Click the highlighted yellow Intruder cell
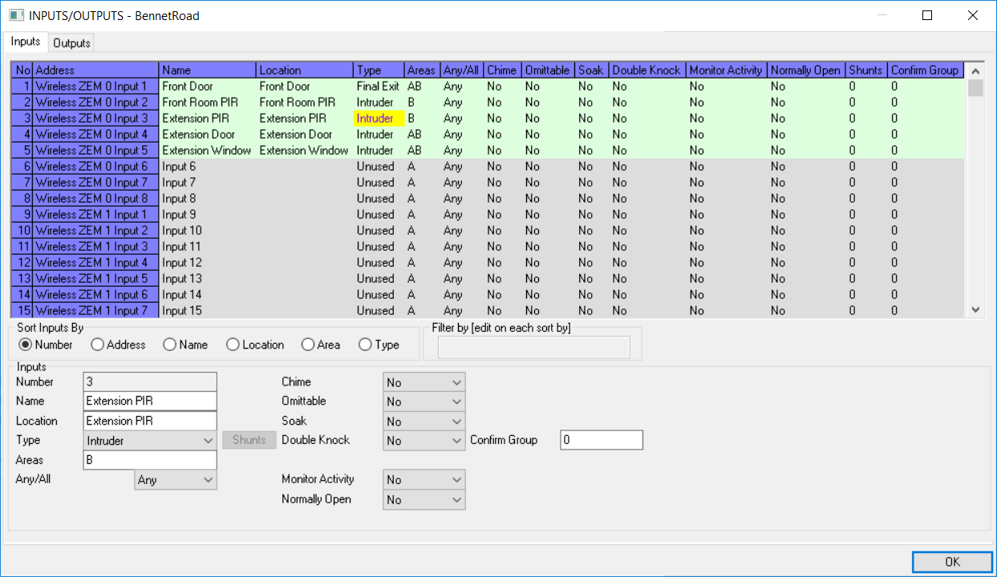The height and width of the screenshot is (577, 997). 375,119
